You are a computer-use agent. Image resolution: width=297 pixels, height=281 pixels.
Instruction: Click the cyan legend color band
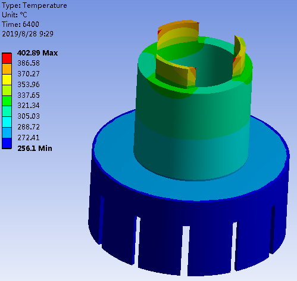7,122
